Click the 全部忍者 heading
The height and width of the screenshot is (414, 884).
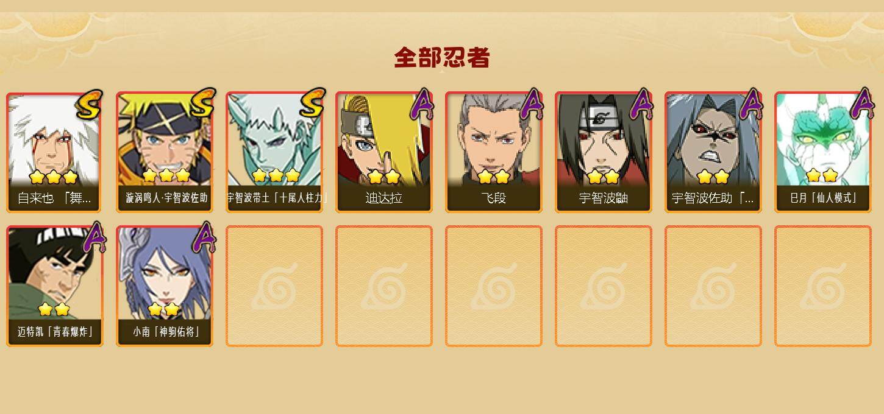point(442,57)
